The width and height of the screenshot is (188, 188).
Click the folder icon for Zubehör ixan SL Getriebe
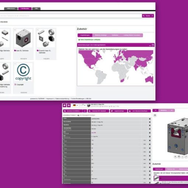38,51
